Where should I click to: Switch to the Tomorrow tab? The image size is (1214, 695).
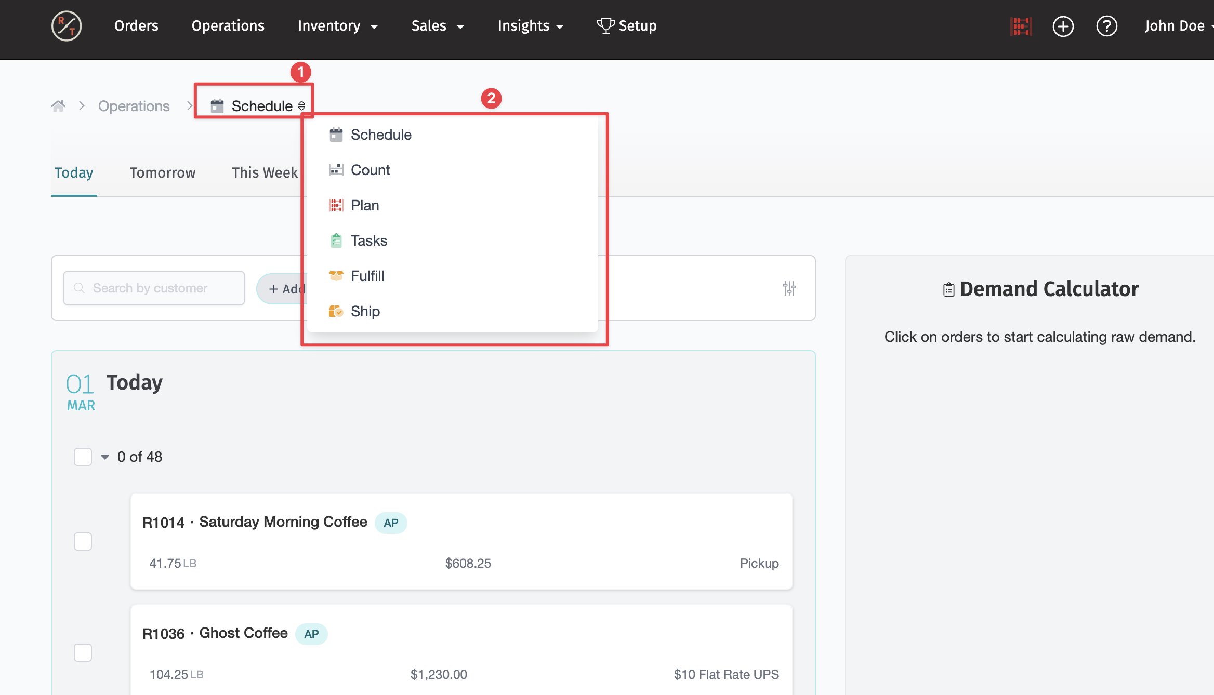pyautogui.click(x=162, y=173)
